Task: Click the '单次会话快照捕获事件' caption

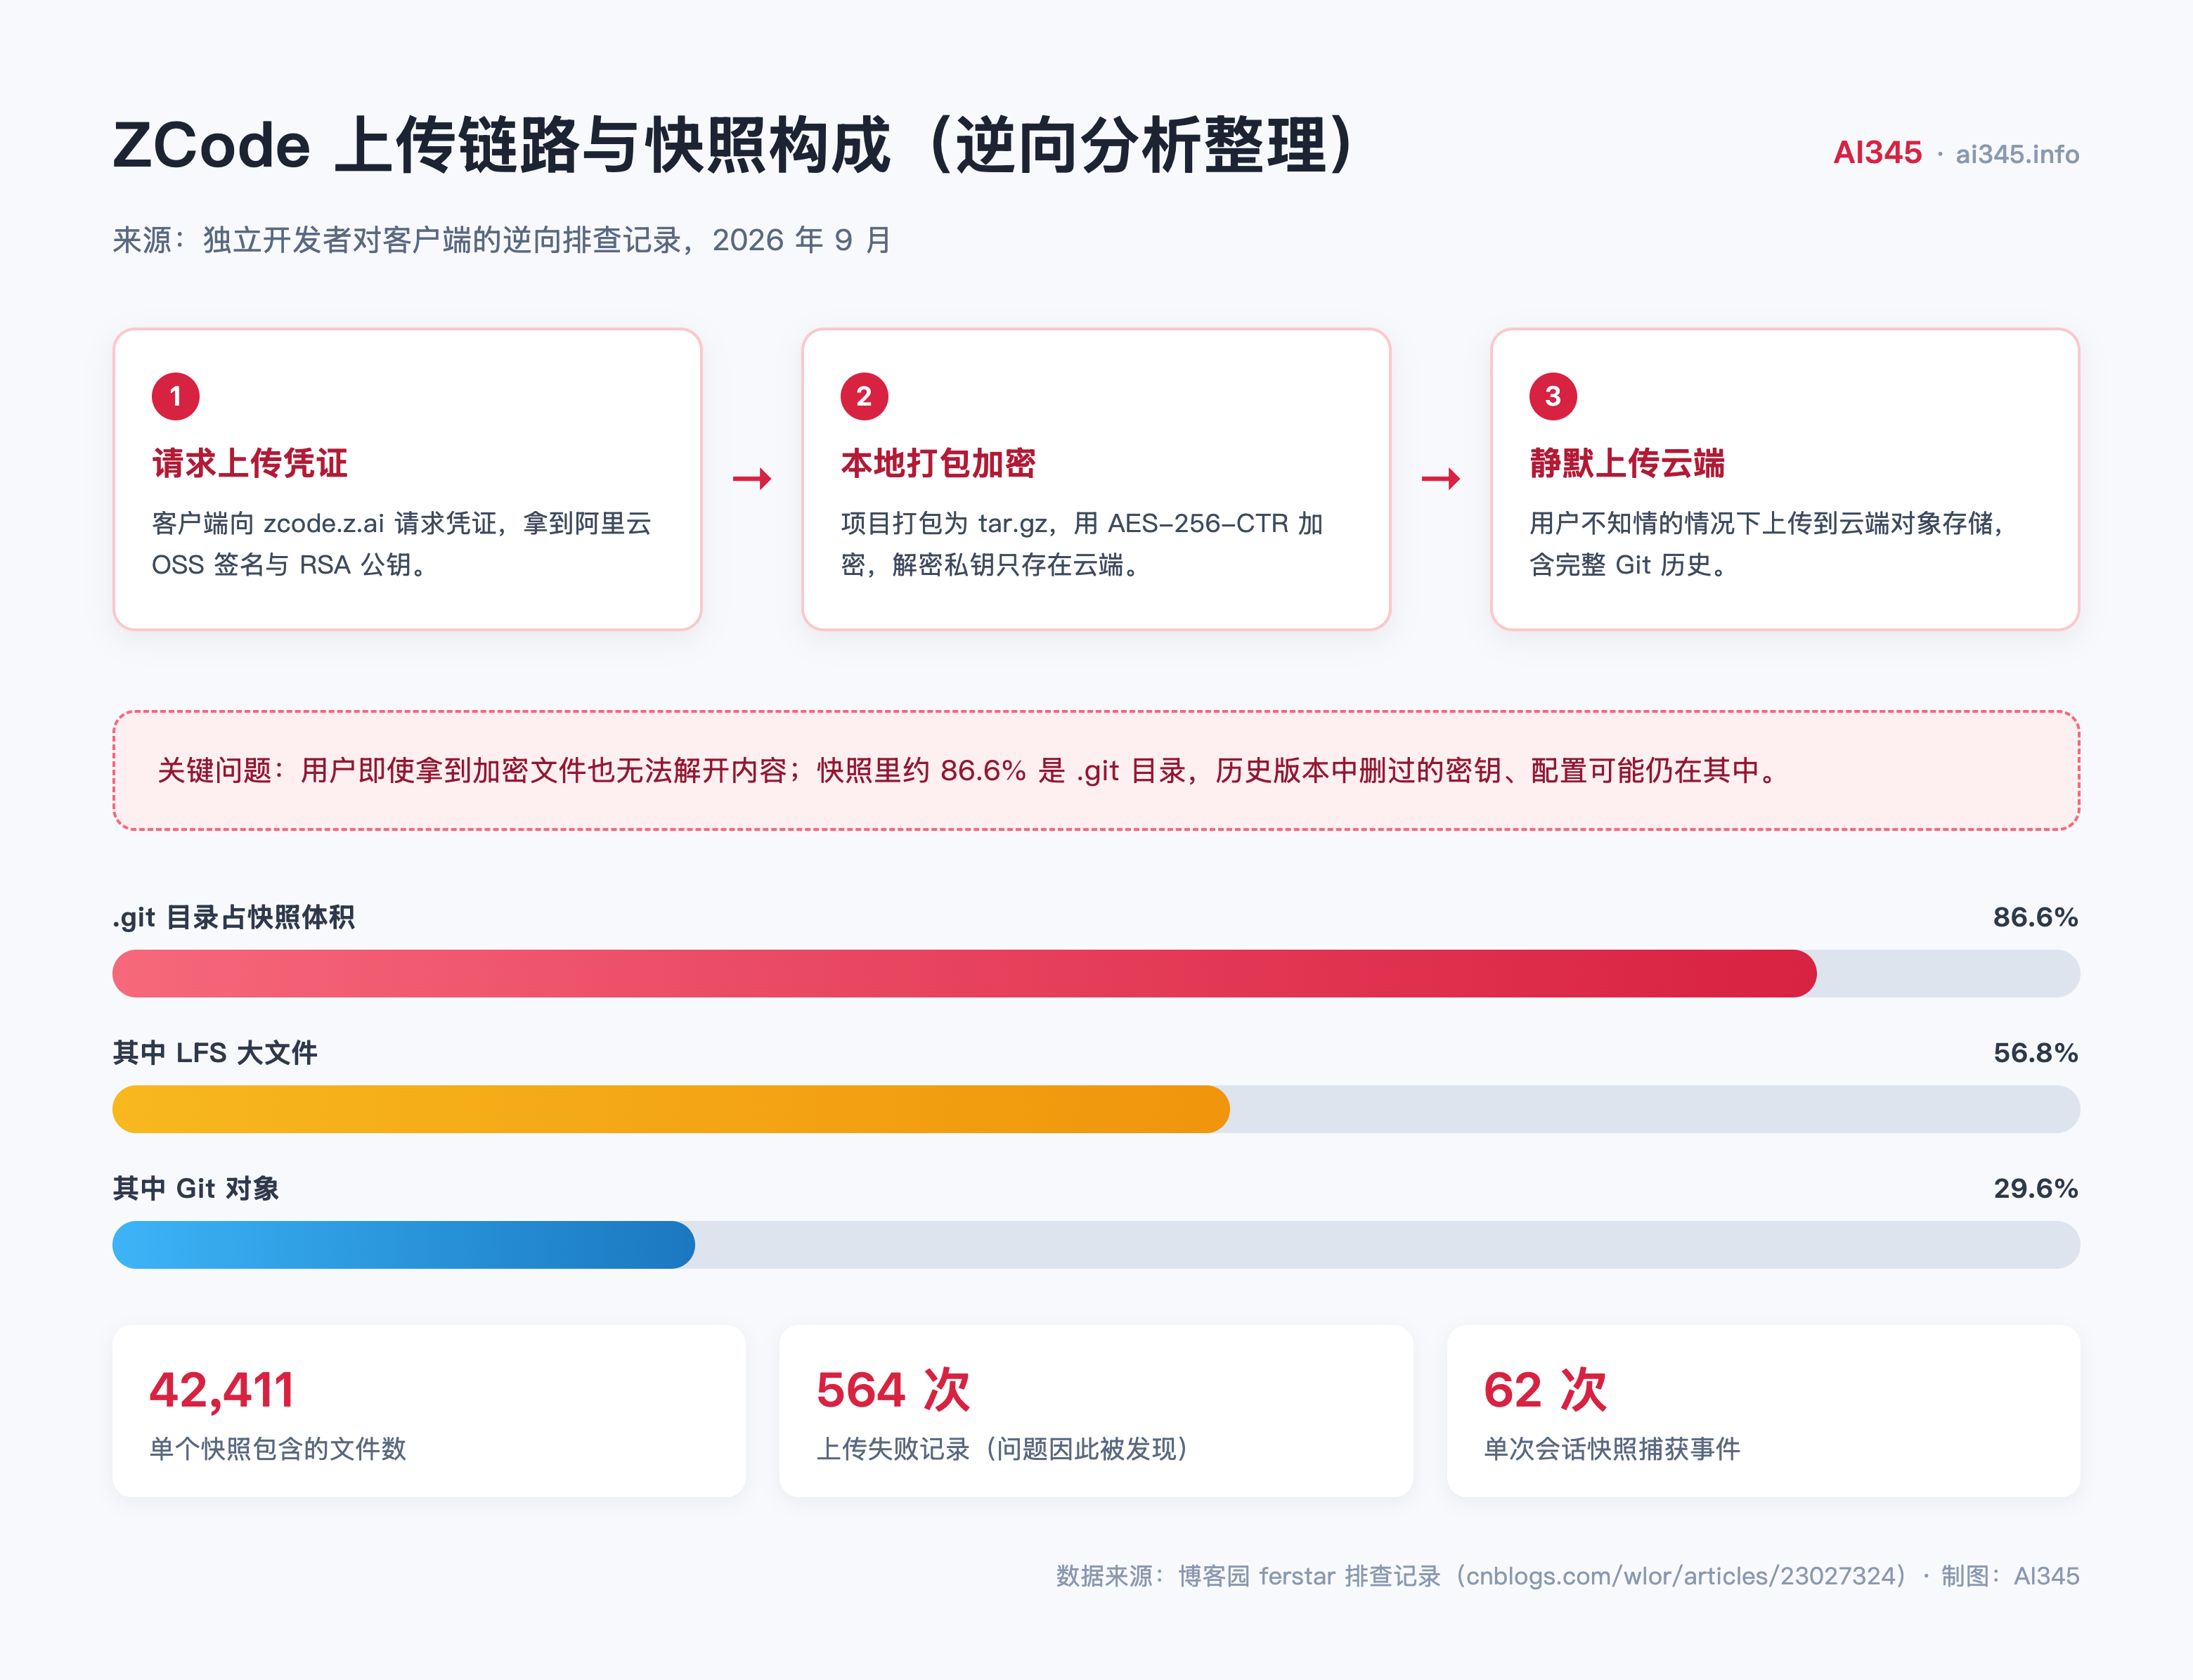Action: coord(1612,1449)
